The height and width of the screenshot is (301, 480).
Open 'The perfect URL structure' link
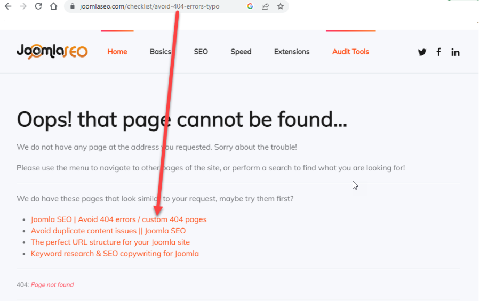[x=110, y=242]
